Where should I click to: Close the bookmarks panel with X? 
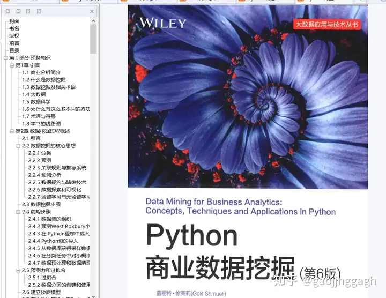point(93,11)
